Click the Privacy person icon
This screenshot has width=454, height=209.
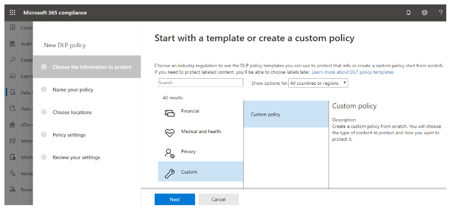pyautogui.click(x=170, y=153)
